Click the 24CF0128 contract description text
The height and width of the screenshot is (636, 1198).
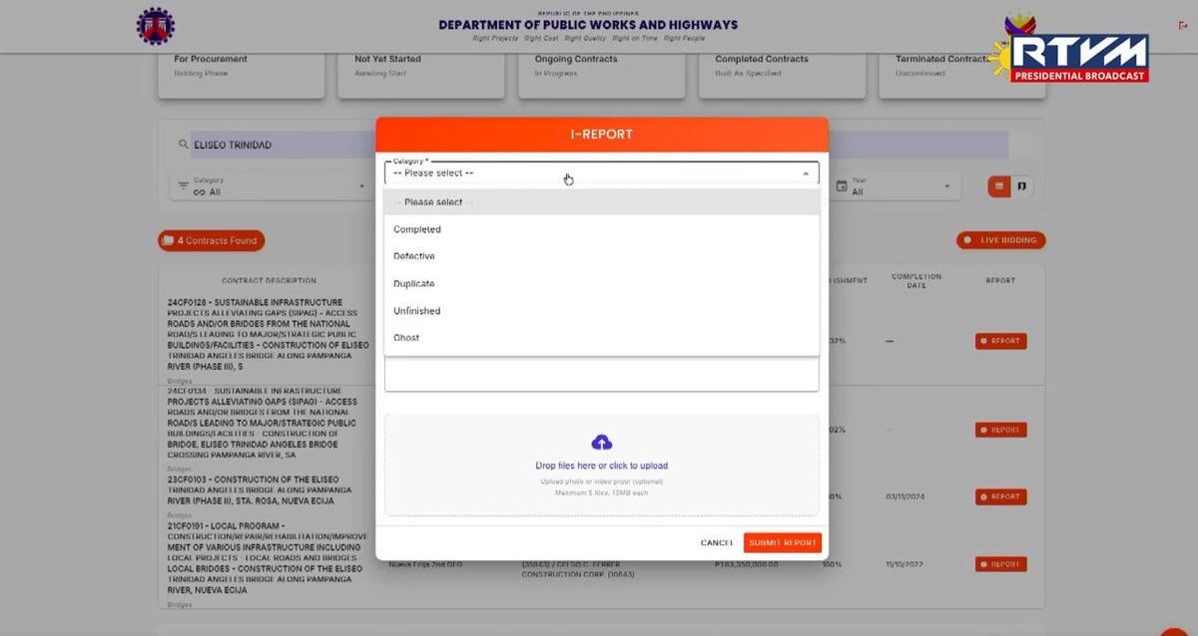[268, 334]
